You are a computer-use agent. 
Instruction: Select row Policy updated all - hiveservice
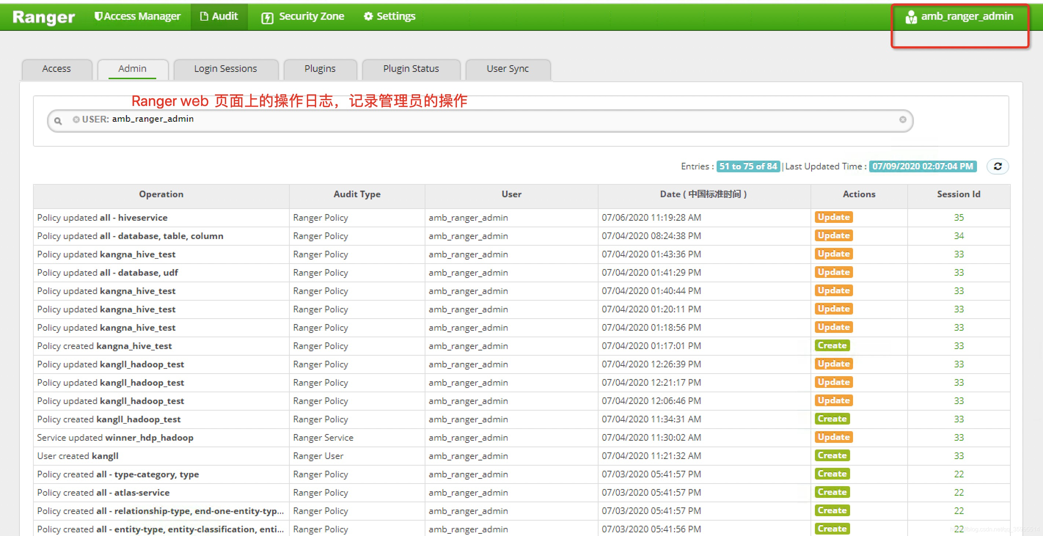[x=521, y=217]
